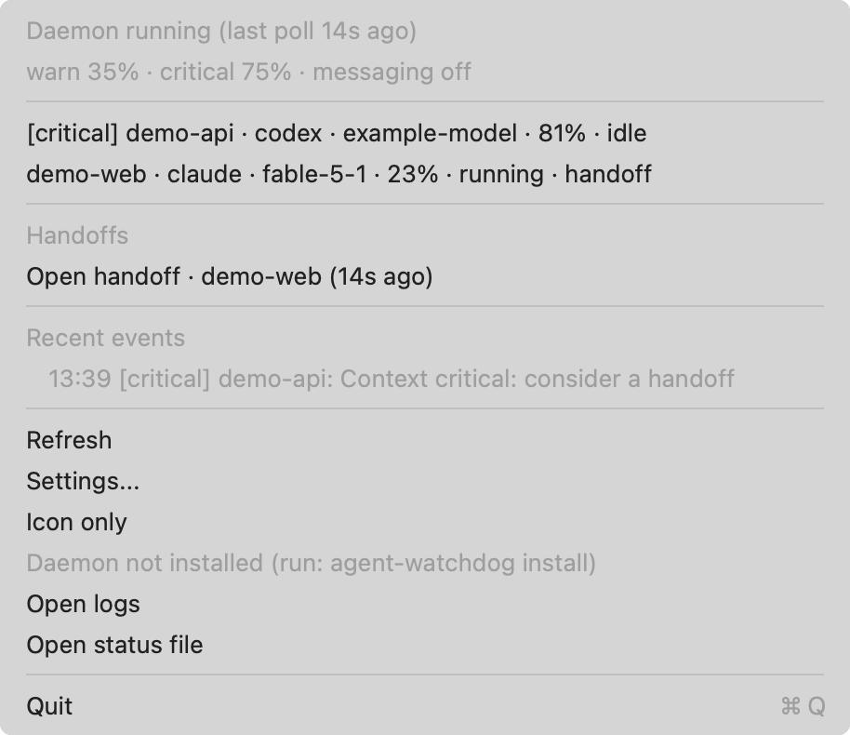The width and height of the screenshot is (850, 735).
Task: Quit the agent watchdog app
Action: (x=425, y=706)
